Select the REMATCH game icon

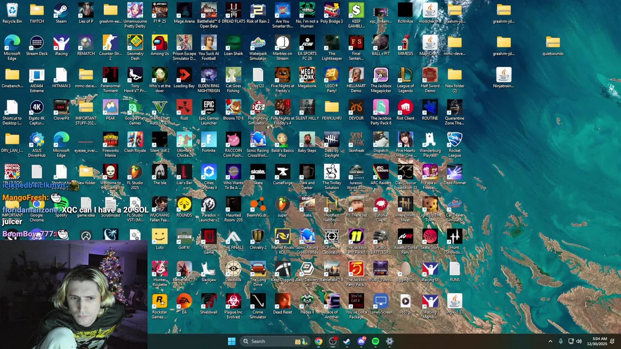86,46
